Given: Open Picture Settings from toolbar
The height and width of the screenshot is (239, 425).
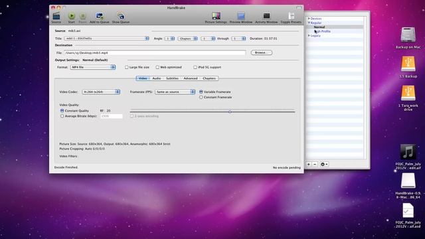Looking at the screenshot, I should (216, 16).
